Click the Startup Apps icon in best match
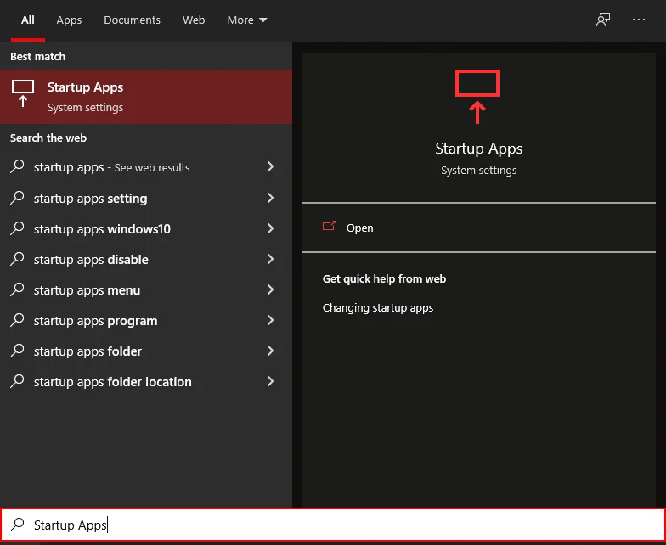The image size is (666, 545). pos(23,95)
